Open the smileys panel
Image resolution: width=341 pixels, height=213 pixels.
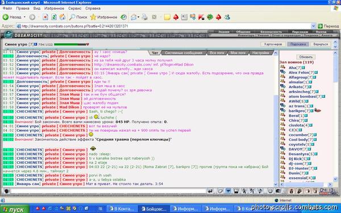[270, 191]
